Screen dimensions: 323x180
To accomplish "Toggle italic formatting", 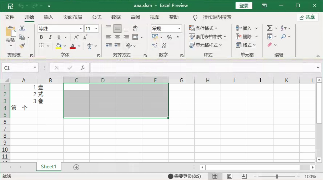I will tap(50, 37).
